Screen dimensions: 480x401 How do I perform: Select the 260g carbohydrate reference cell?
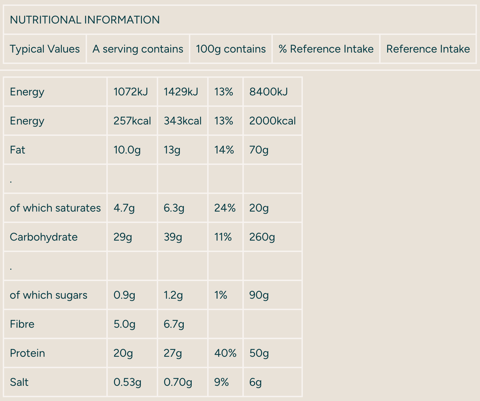[262, 237]
